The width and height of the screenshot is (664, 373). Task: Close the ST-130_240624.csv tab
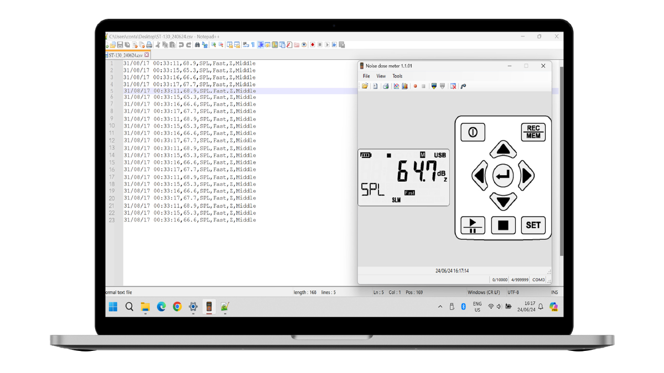tap(147, 55)
